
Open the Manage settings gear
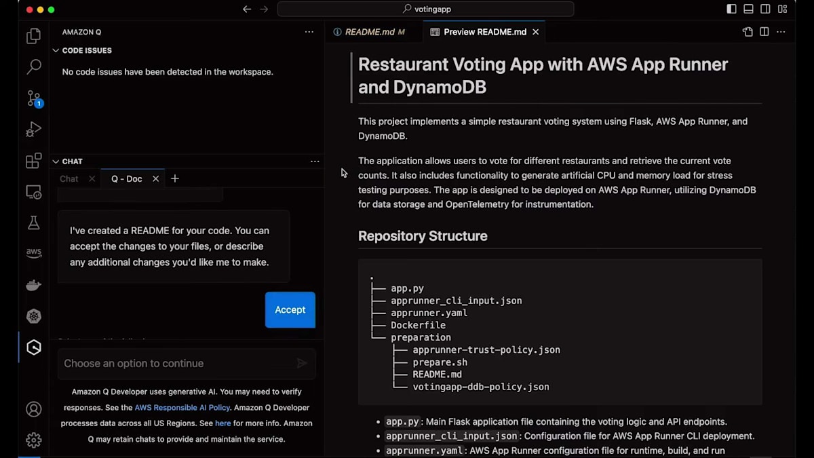(x=33, y=440)
